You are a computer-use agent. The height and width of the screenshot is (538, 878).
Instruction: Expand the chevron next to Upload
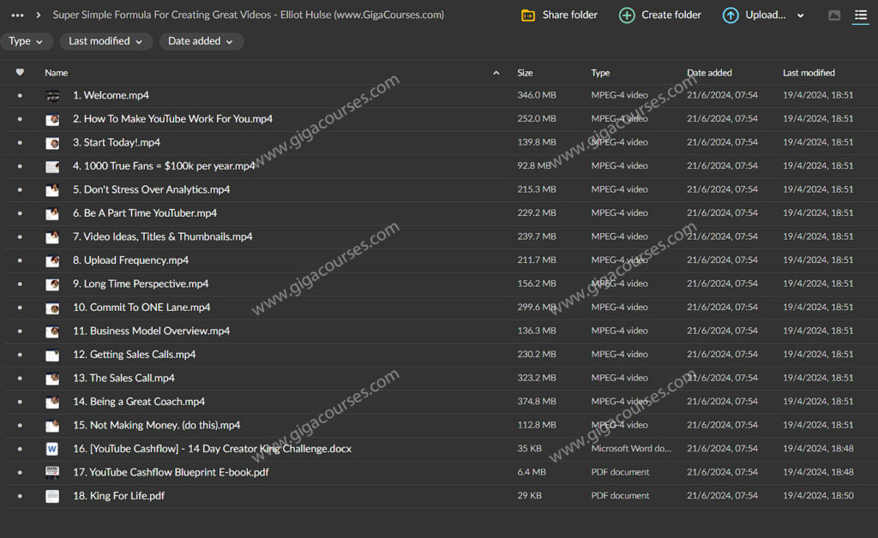pyautogui.click(x=801, y=15)
